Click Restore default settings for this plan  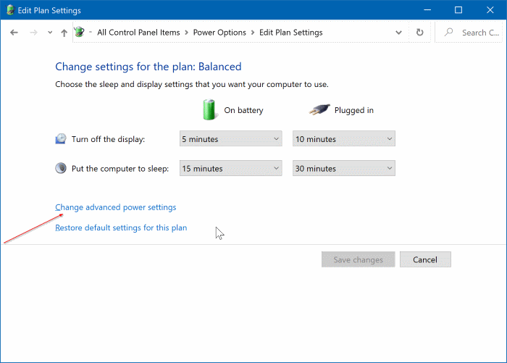click(x=121, y=228)
